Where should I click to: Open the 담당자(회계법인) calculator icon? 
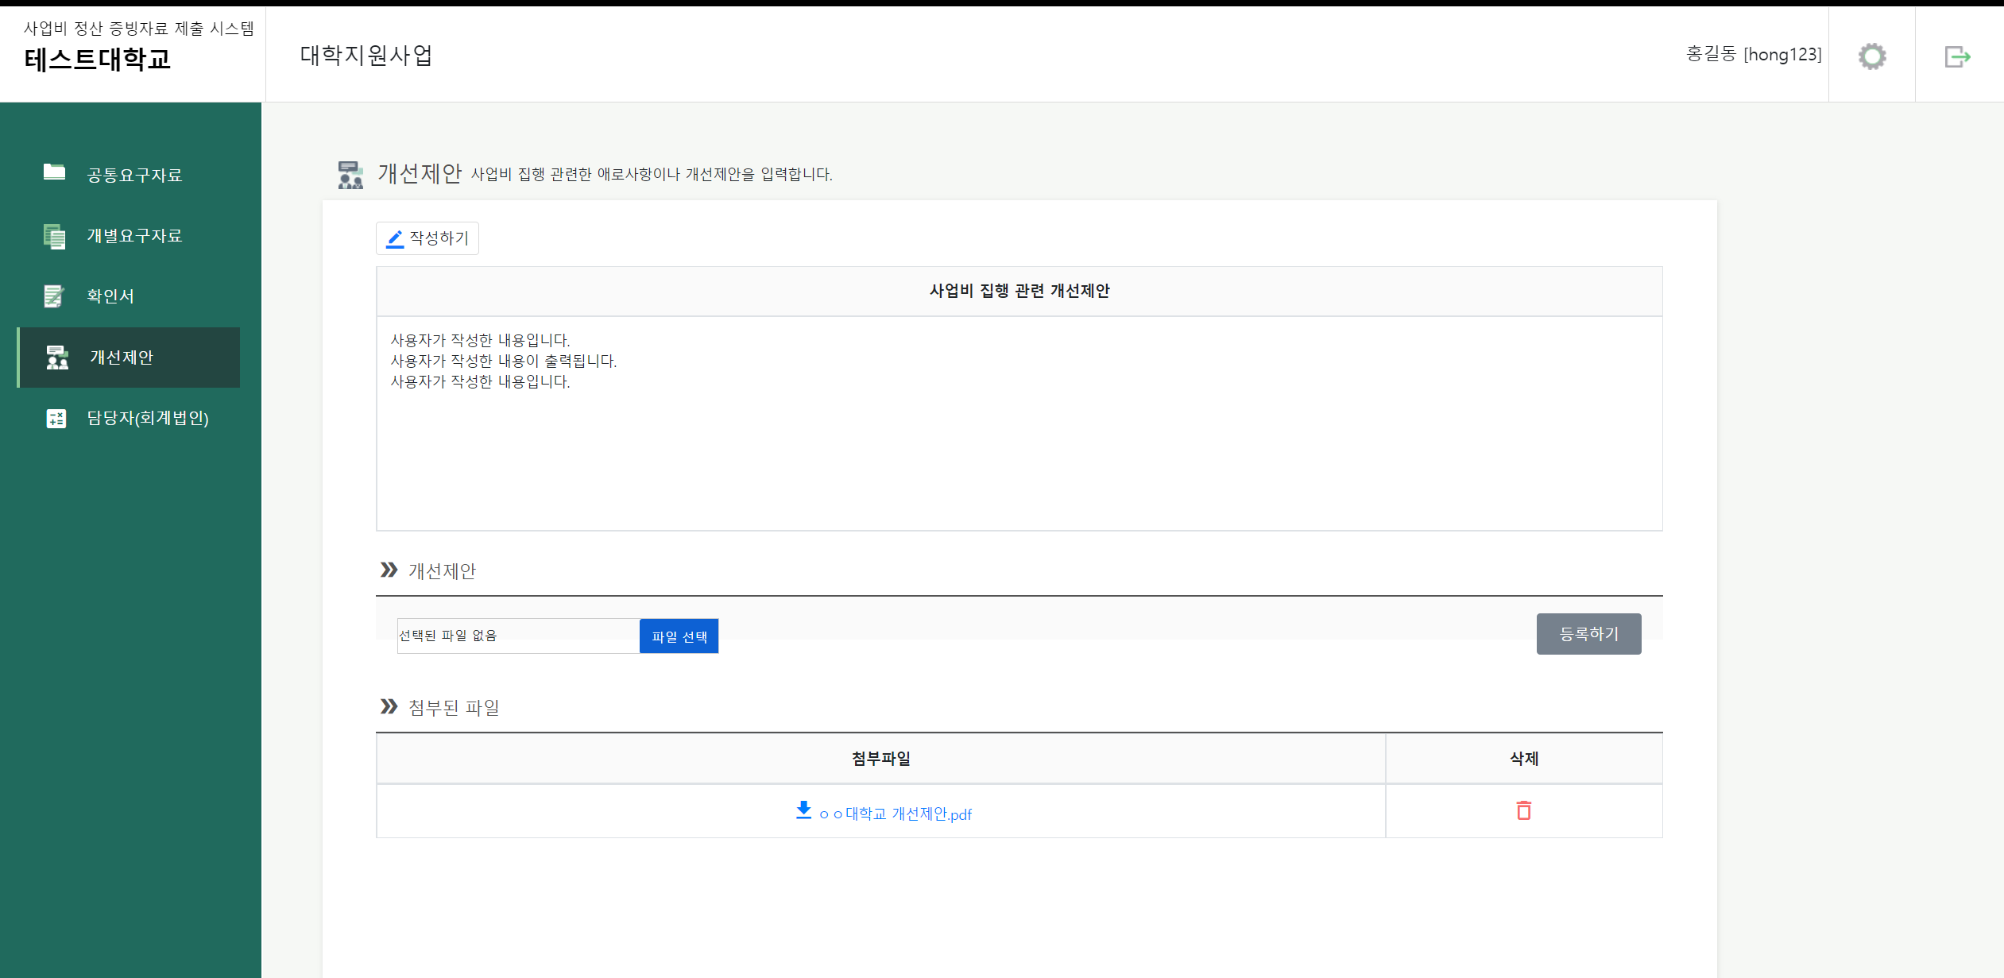54,418
